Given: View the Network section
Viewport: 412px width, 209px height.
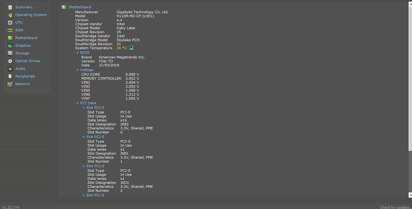Looking at the screenshot, I should point(22,84).
